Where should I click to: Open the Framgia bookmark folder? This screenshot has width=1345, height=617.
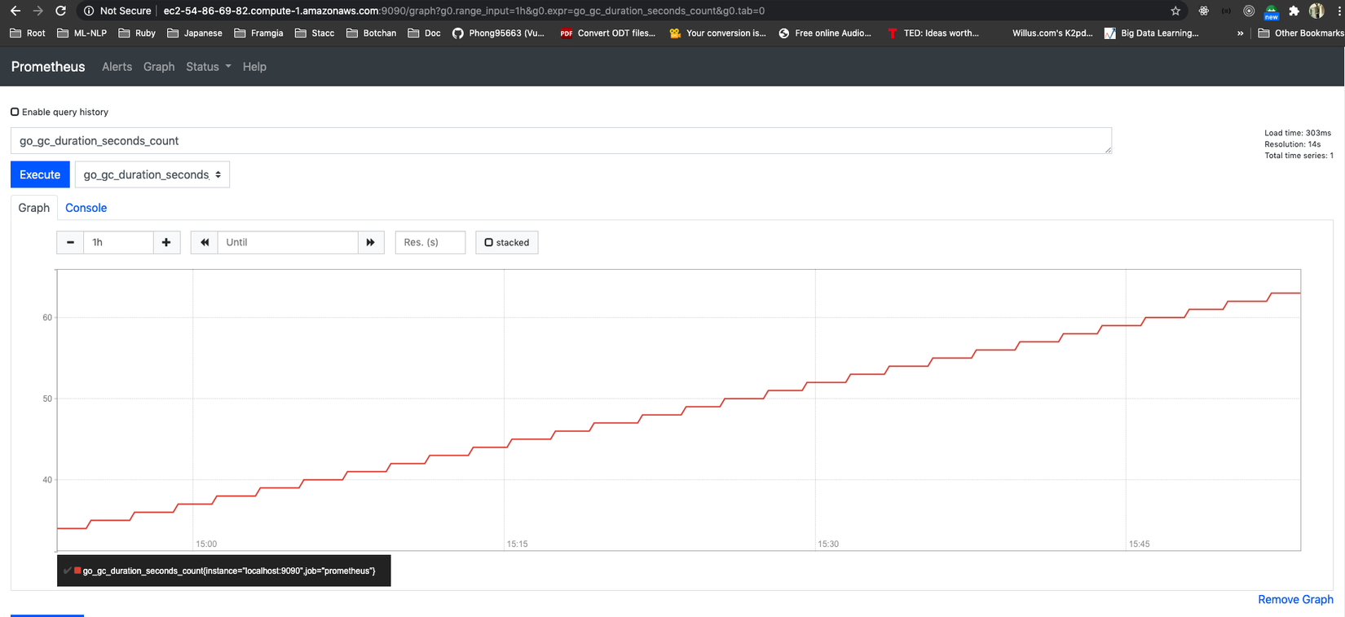258,33
